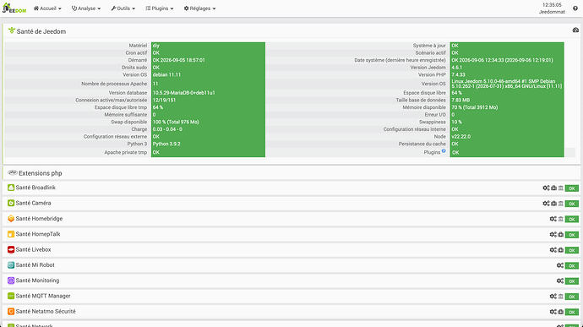Click the OK badge on Santé MQTT Manager row

tap(572, 297)
